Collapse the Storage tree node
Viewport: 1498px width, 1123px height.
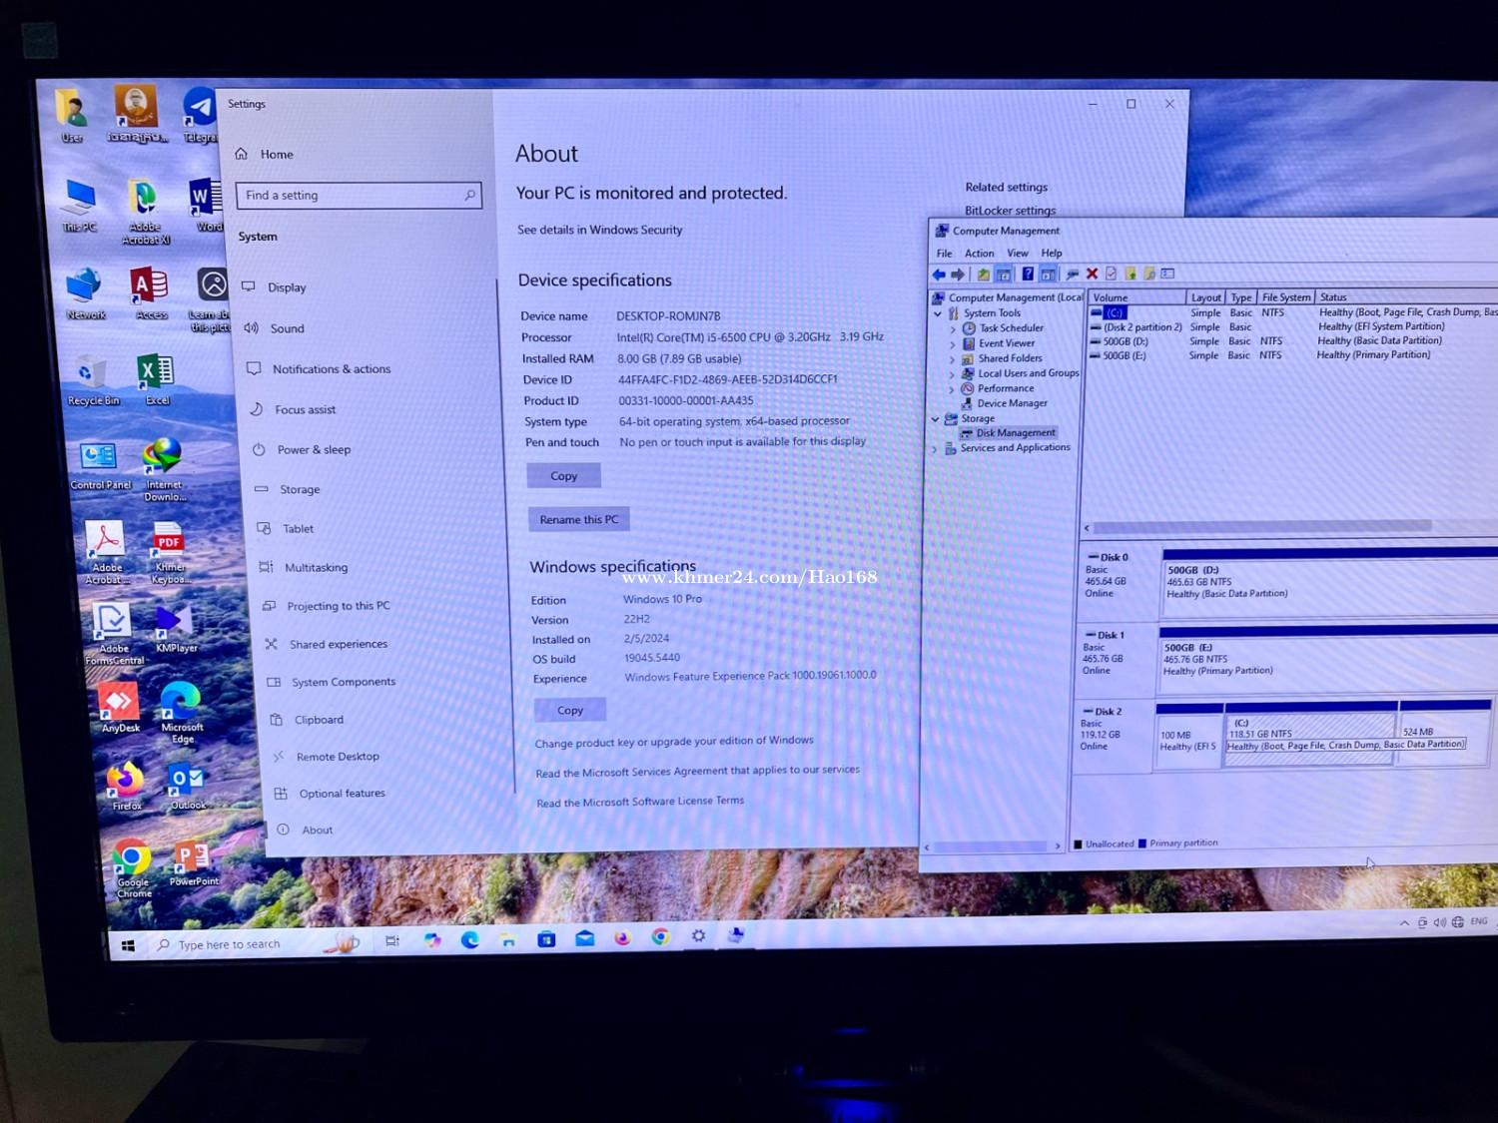(x=936, y=419)
